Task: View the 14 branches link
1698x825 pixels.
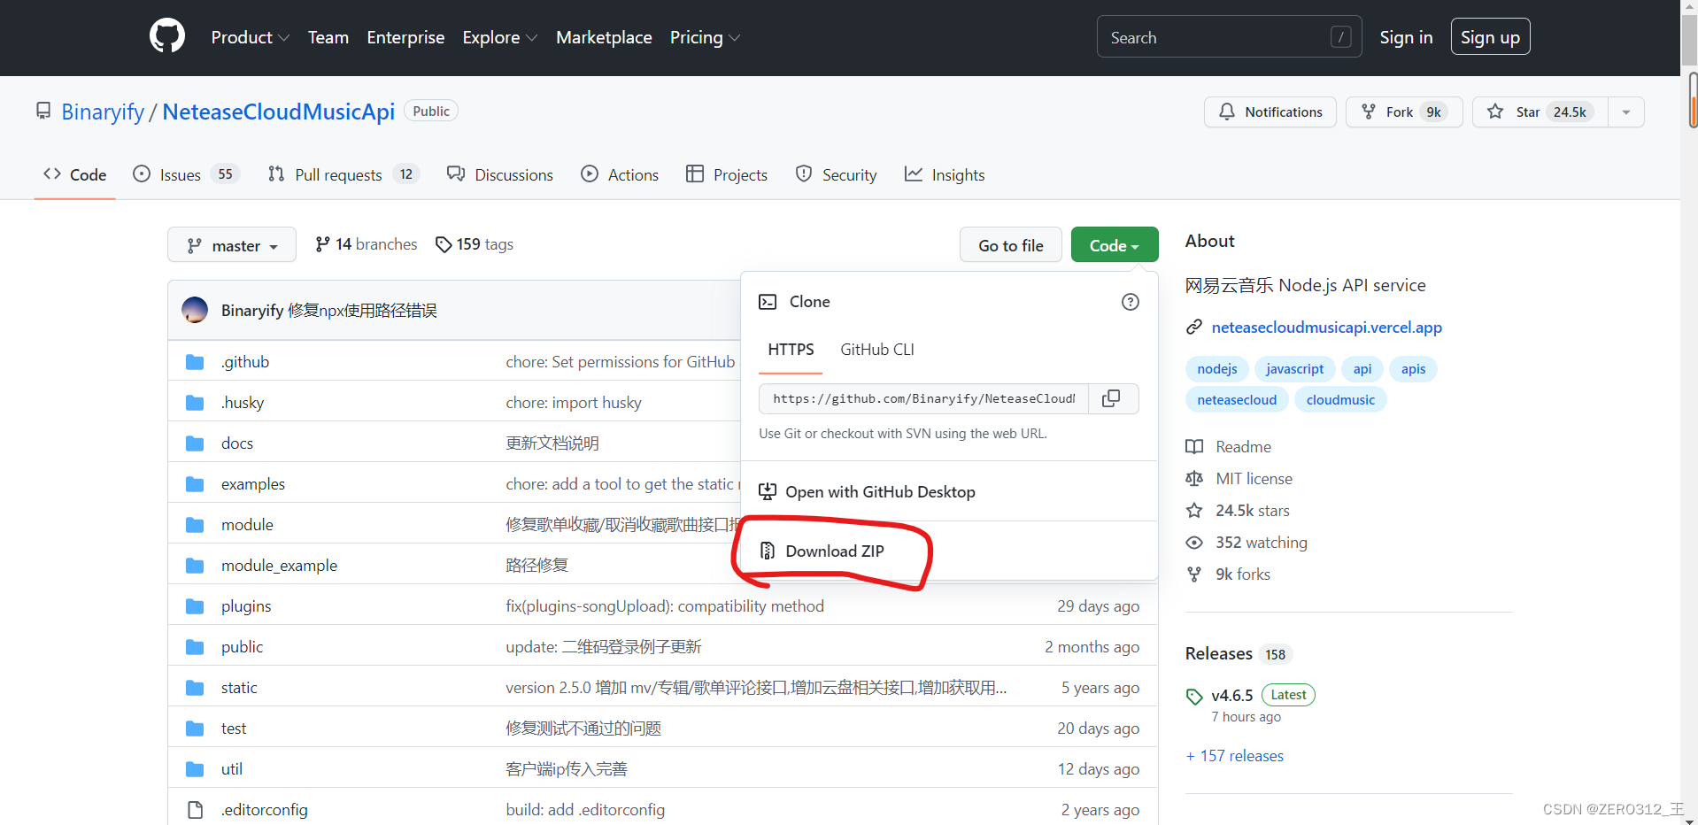Action: (x=367, y=244)
